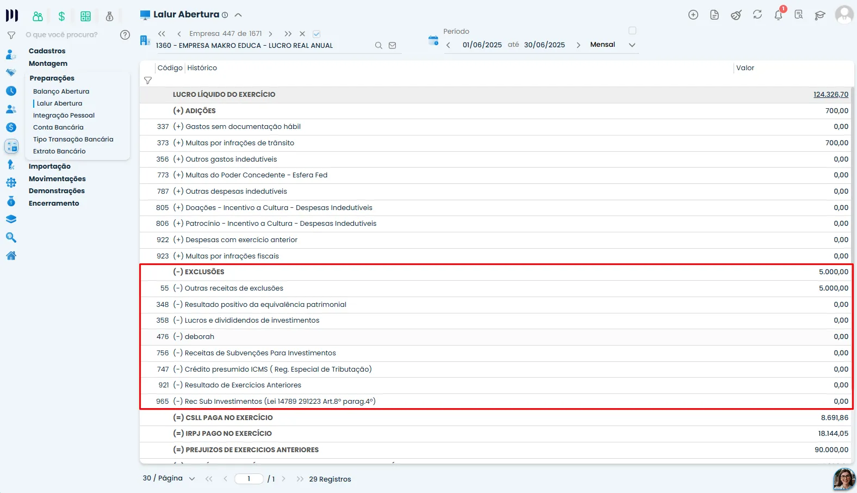Click the magnifier icon in left sidebar

(11, 237)
